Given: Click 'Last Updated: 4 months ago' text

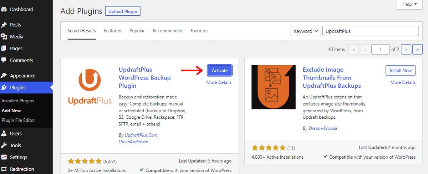Looking at the screenshot, I should tap(387, 148).
